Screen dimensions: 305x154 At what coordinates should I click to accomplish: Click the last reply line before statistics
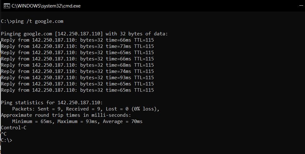click(77, 90)
